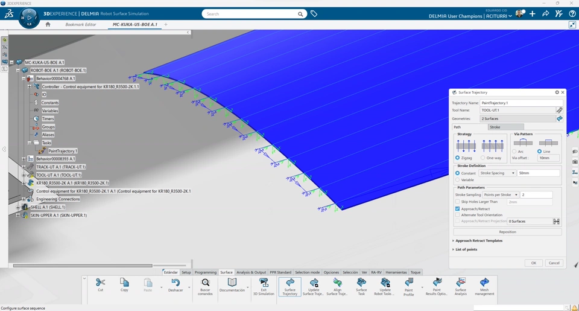
Task: Click Update Surface Trajectory icon
Action: click(314, 283)
